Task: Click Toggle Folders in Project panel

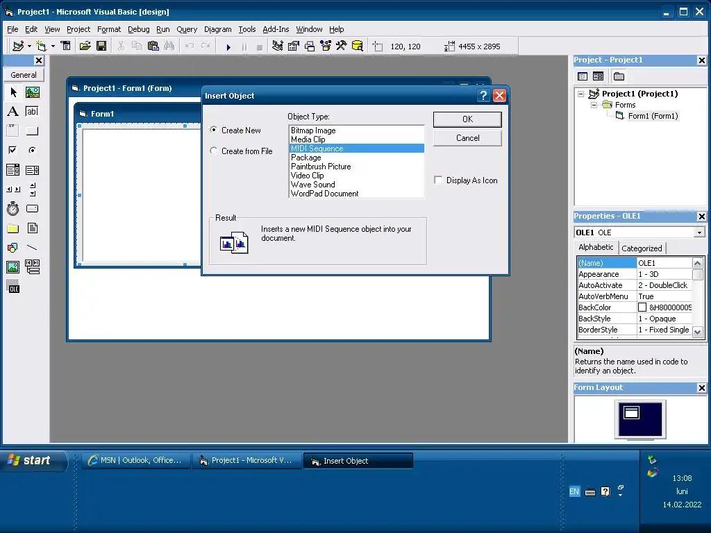Action: pos(619,76)
